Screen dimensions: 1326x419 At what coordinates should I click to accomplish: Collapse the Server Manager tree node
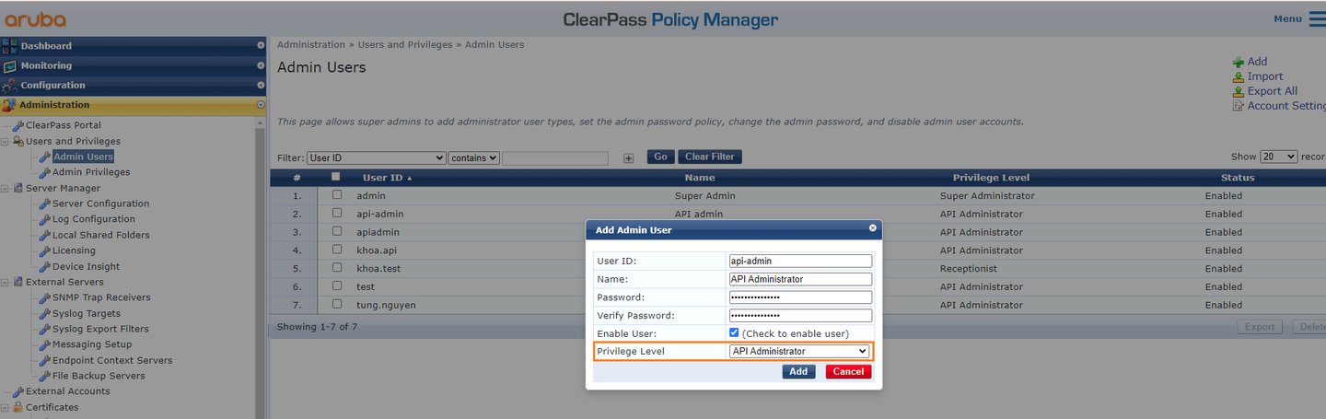coord(5,188)
